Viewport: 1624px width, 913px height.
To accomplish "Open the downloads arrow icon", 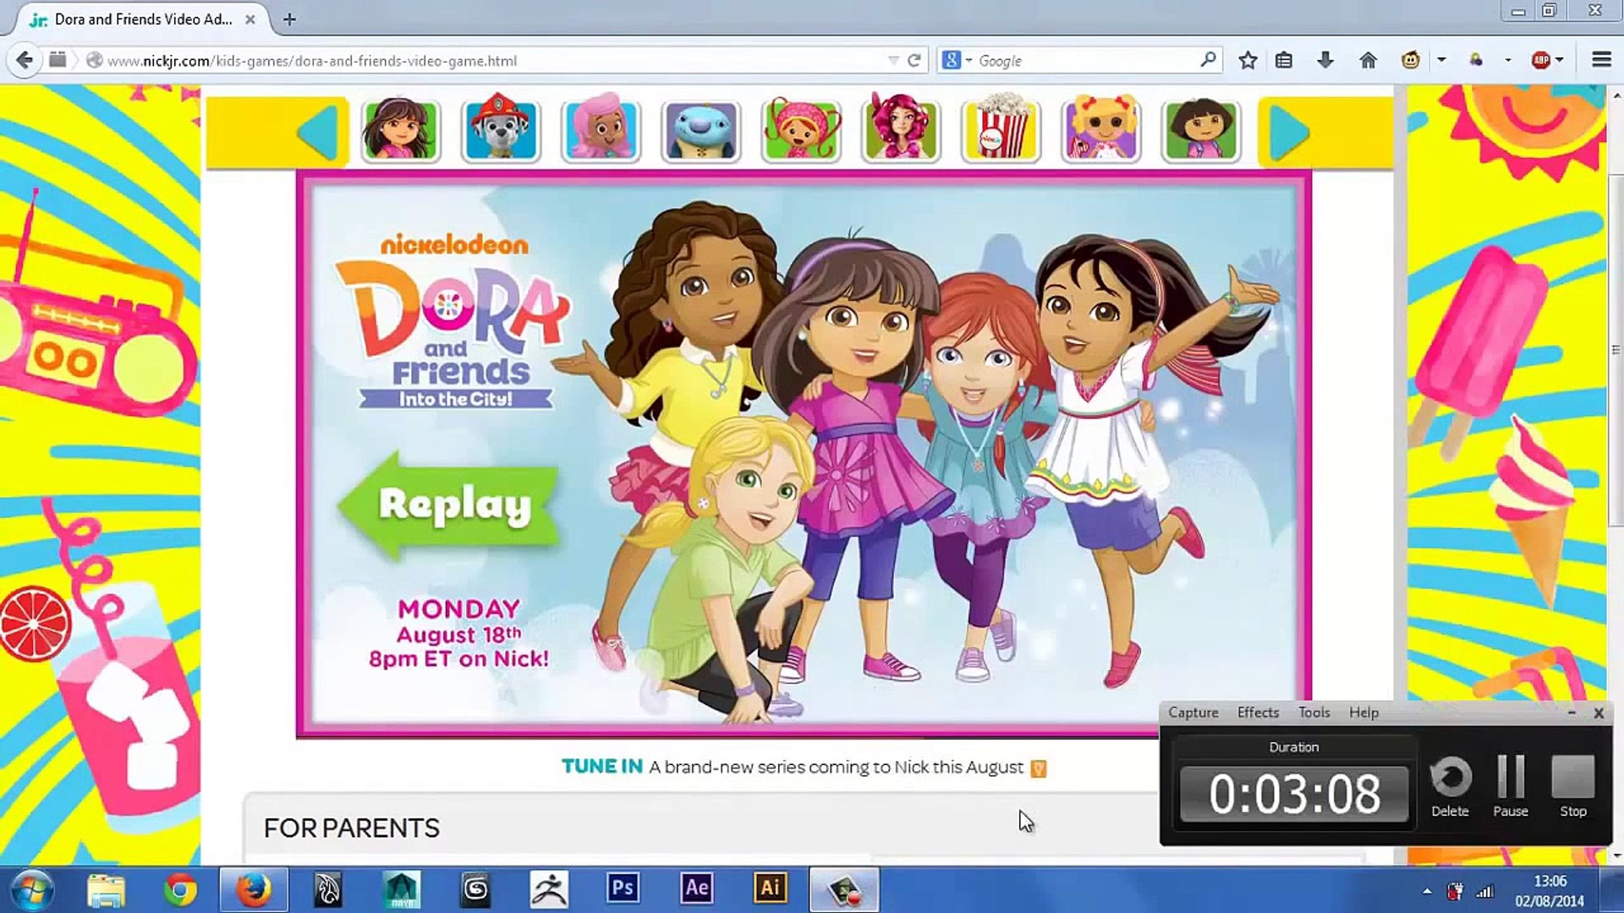I will tap(1325, 60).
